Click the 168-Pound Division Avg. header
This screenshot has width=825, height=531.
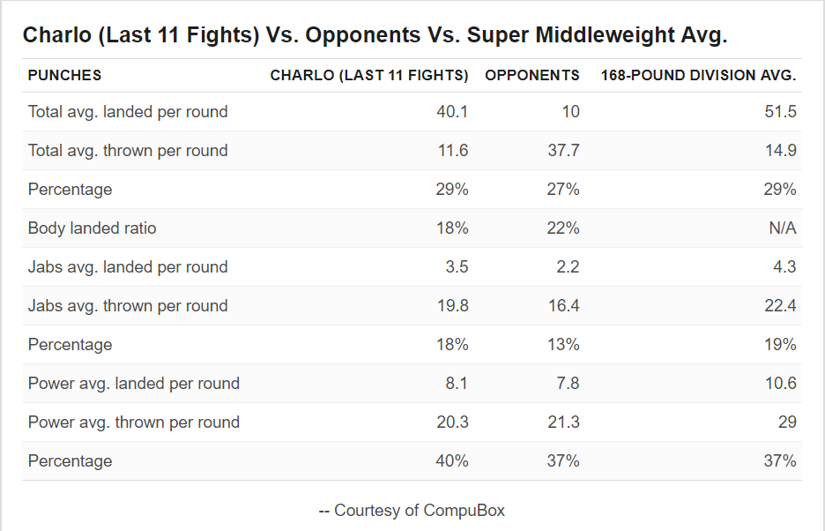pyautogui.click(x=698, y=75)
